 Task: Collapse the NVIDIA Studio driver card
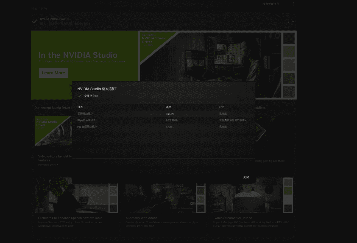pos(293,21)
